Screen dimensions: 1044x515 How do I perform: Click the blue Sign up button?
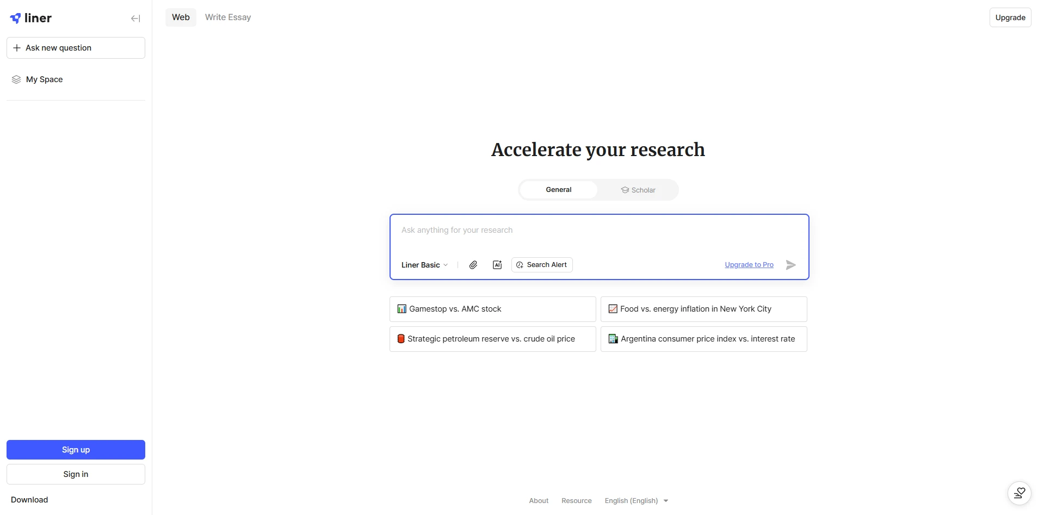coord(76,450)
